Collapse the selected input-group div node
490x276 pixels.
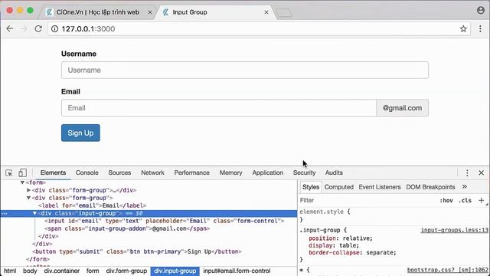click(x=34, y=213)
